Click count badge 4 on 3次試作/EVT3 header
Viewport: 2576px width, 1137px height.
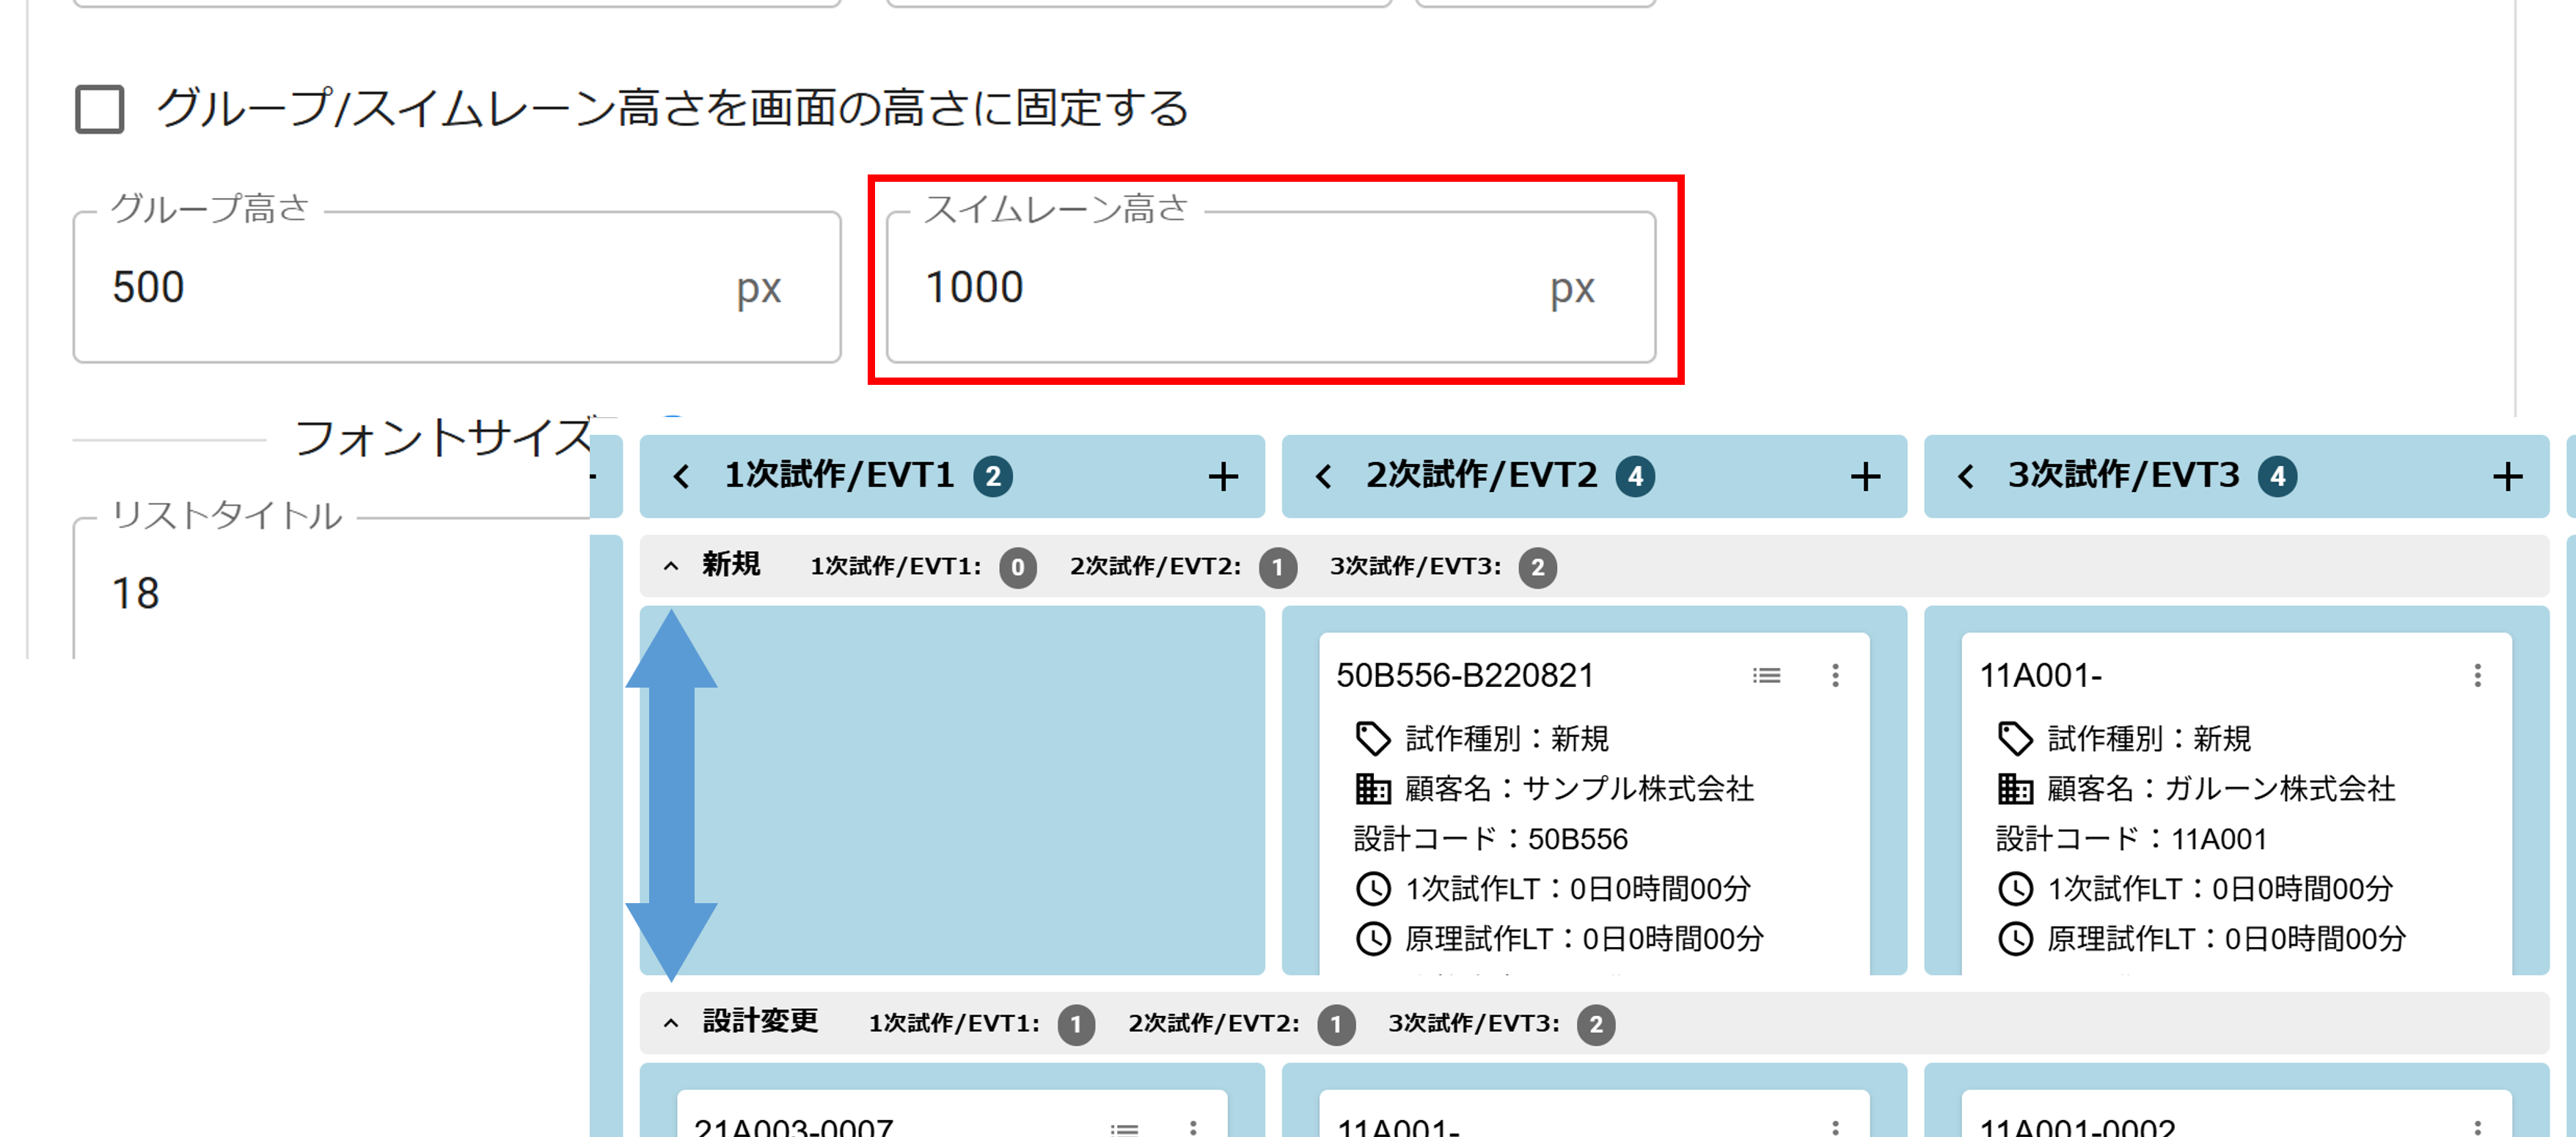click(2277, 476)
